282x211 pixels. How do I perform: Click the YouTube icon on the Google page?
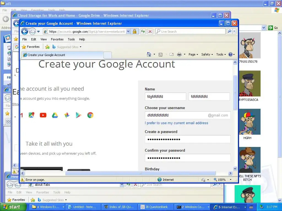coord(43,115)
